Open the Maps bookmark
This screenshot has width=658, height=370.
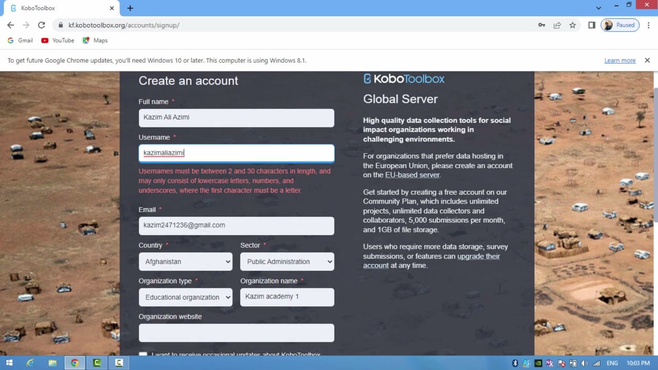(95, 40)
